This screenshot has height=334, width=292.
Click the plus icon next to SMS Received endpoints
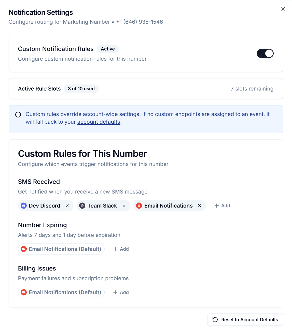(x=217, y=205)
